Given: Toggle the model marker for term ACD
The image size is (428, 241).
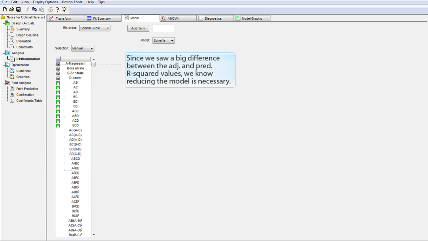Looking at the screenshot, I should click(x=58, y=121).
